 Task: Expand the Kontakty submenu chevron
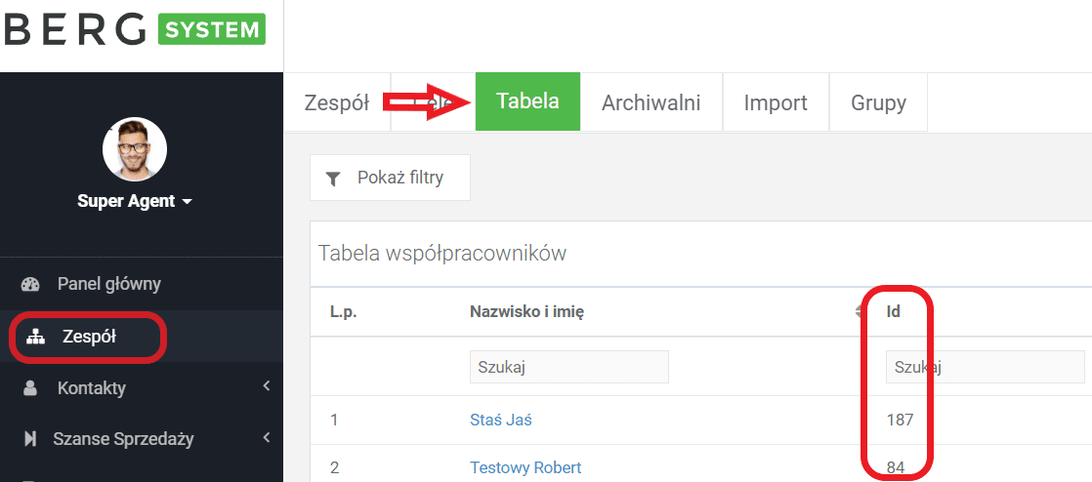coord(267,385)
